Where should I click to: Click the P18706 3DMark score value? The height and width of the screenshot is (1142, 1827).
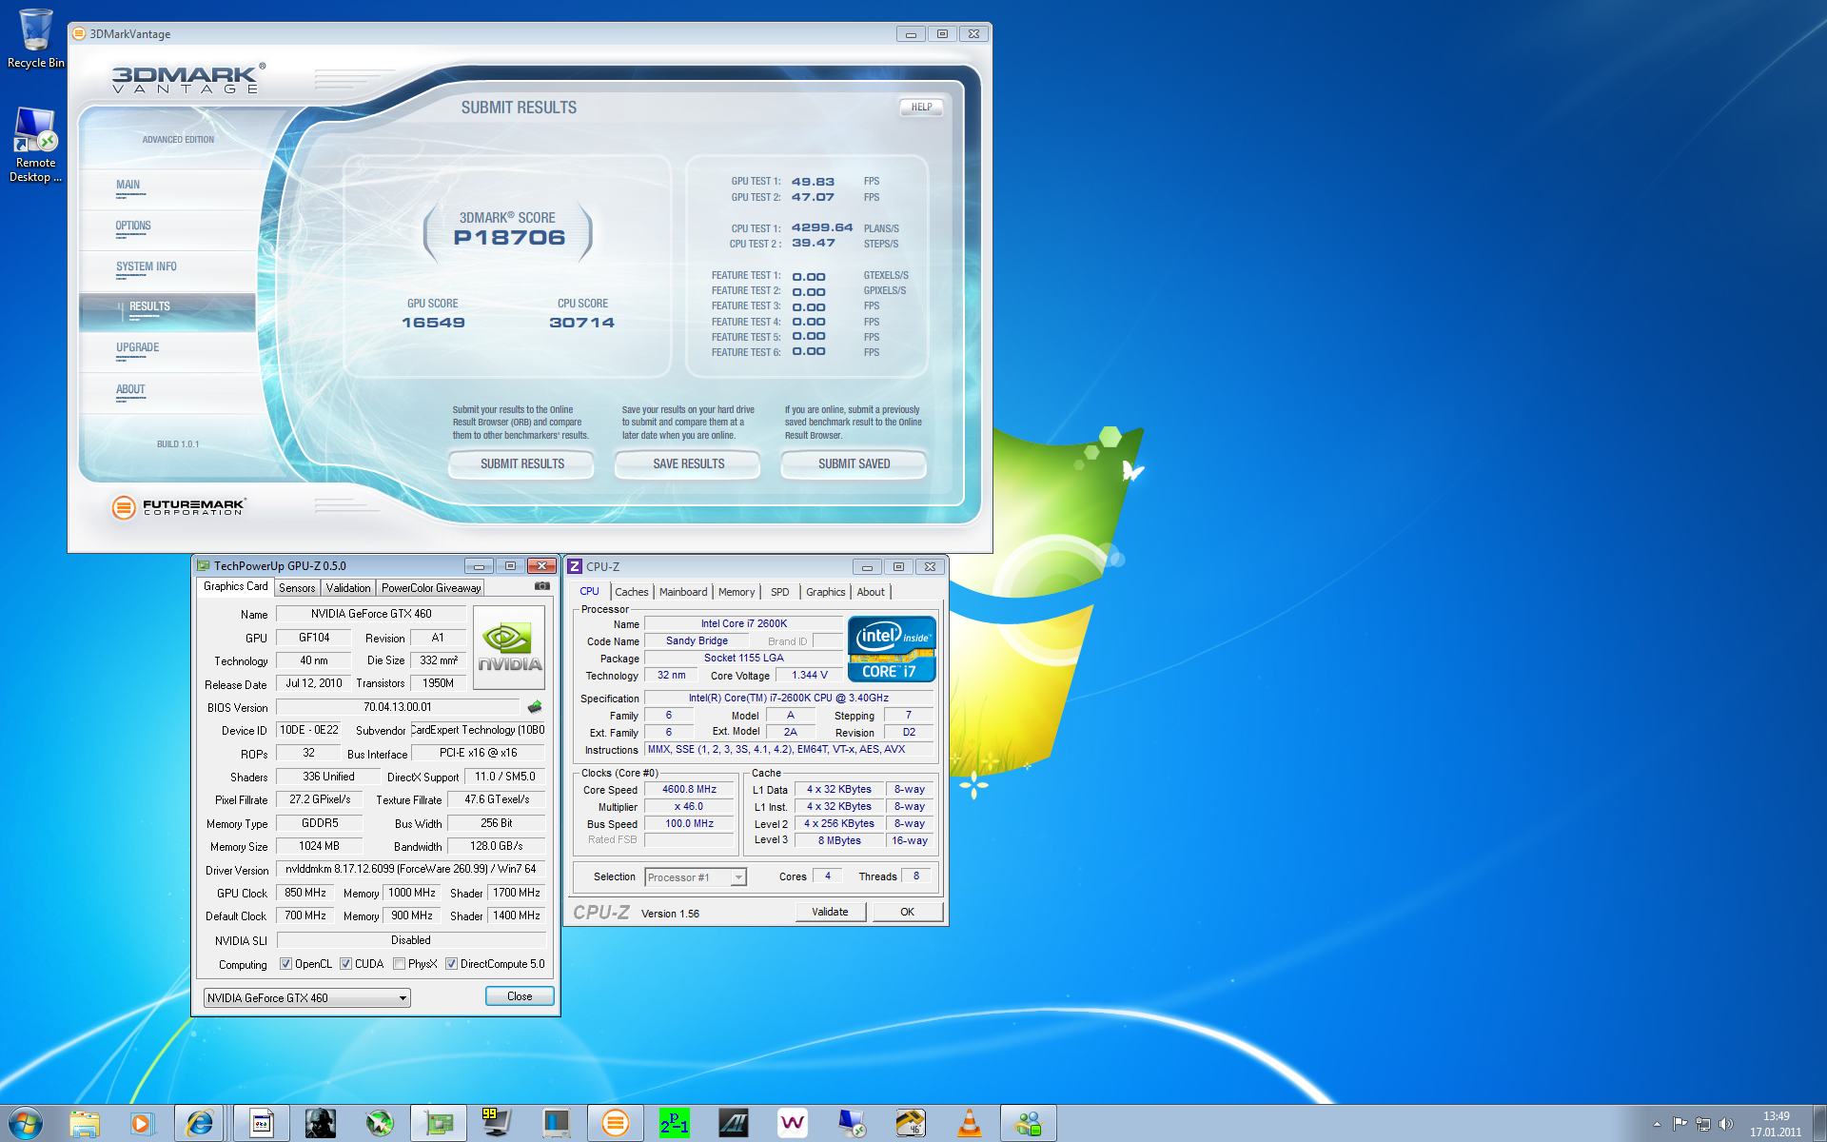coord(509,238)
